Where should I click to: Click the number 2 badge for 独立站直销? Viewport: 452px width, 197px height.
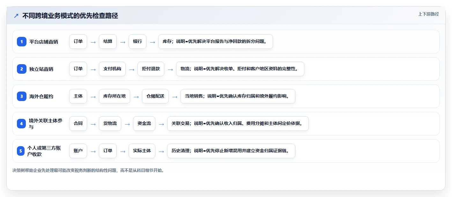[21, 69]
